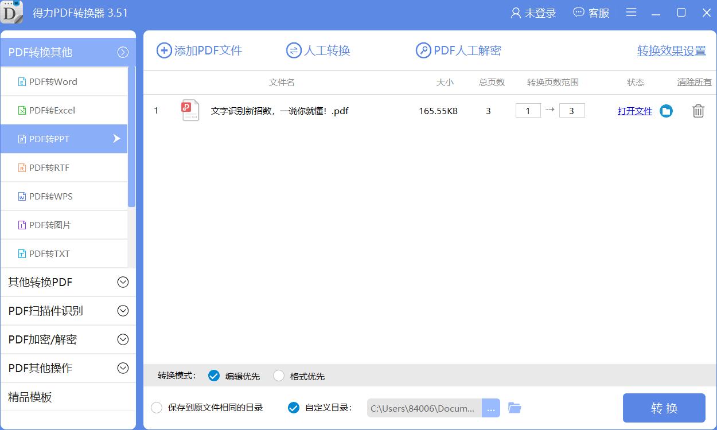Choose PDF转Word conversion
The width and height of the screenshot is (717, 430).
tap(64, 81)
